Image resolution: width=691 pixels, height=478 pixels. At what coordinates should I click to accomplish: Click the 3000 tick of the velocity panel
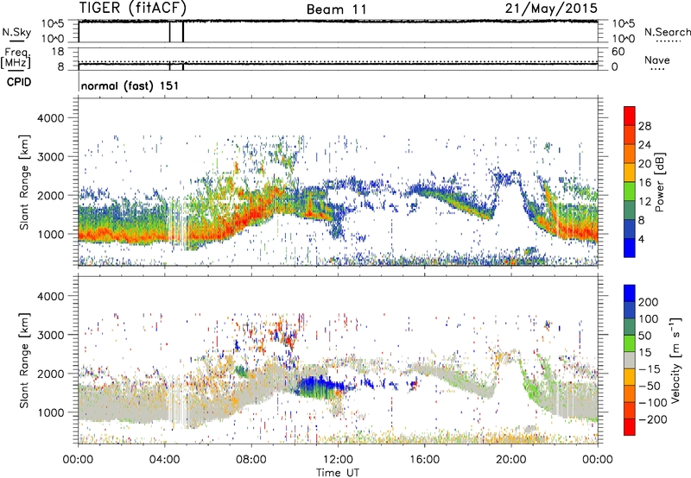tap(50, 335)
